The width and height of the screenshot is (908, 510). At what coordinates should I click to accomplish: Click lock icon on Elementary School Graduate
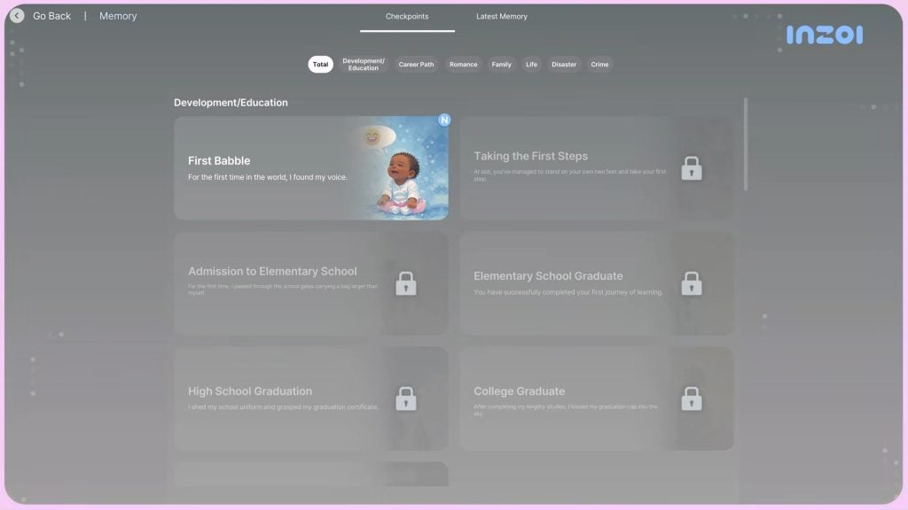tap(691, 283)
